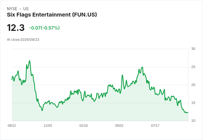Click the 30 price axis label
This screenshot has height=140, width=203.
click(193, 49)
